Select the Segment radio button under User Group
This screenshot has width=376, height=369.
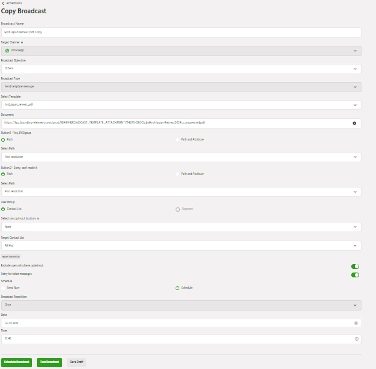tap(177, 209)
